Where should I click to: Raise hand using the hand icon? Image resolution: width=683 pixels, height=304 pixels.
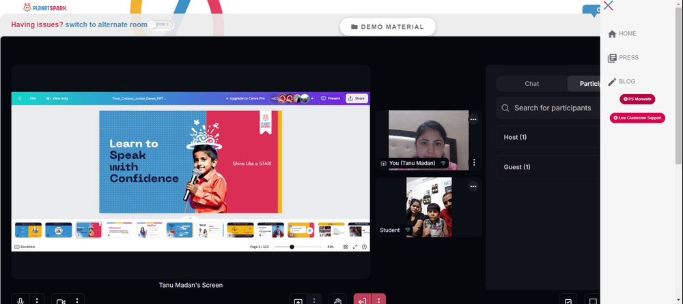(337, 300)
